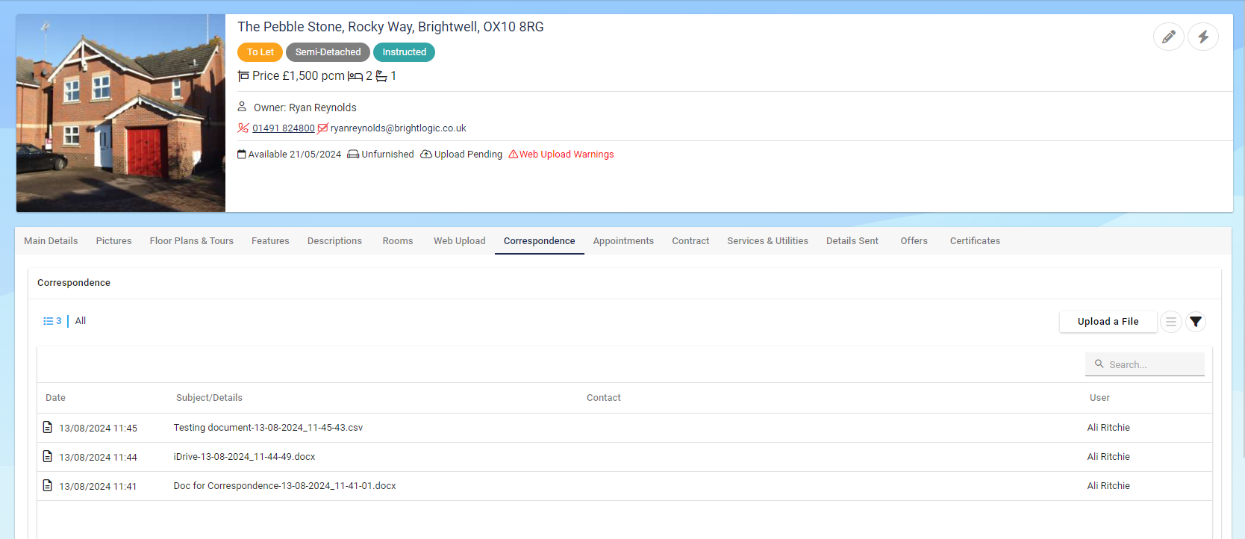Click the property house photo thumbnail
The width and height of the screenshot is (1245, 539).
[x=121, y=113]
